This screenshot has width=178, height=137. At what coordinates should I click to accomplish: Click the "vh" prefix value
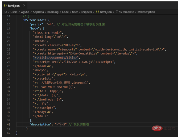[x=50, y=24]
